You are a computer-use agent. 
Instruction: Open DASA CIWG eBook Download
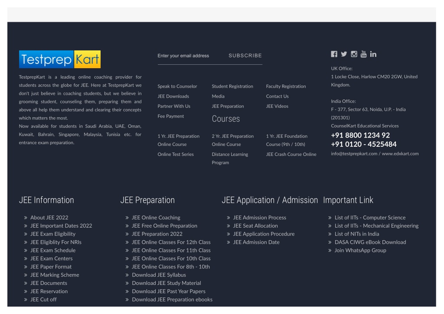pos(370,242)
